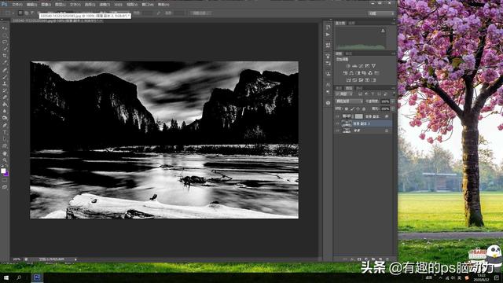The image size is (503, 283).
Task: Enable the pixel layers filter icon
Action: click(x=360, y=94)
